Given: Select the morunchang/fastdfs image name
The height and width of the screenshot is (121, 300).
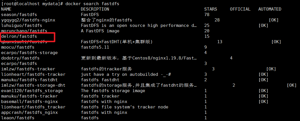Looking at the screenshot, I should click(24, 31).
